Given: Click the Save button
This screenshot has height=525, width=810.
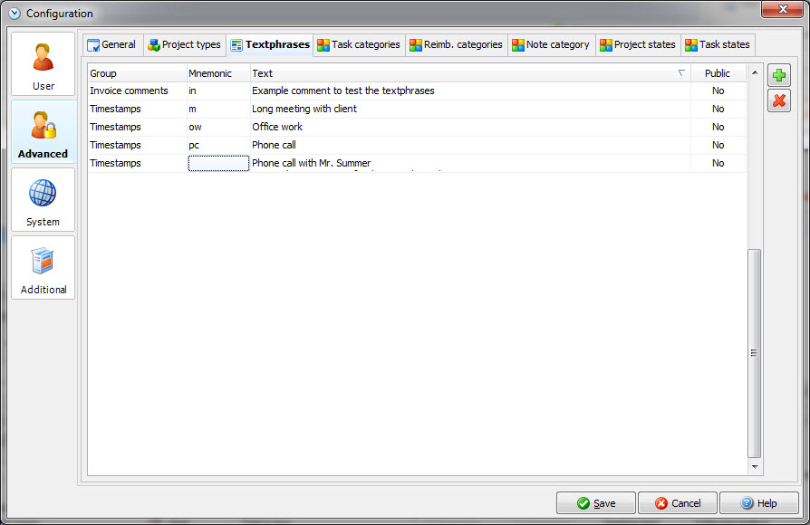Looking at the screenshot, I should (x=595, y=502).
